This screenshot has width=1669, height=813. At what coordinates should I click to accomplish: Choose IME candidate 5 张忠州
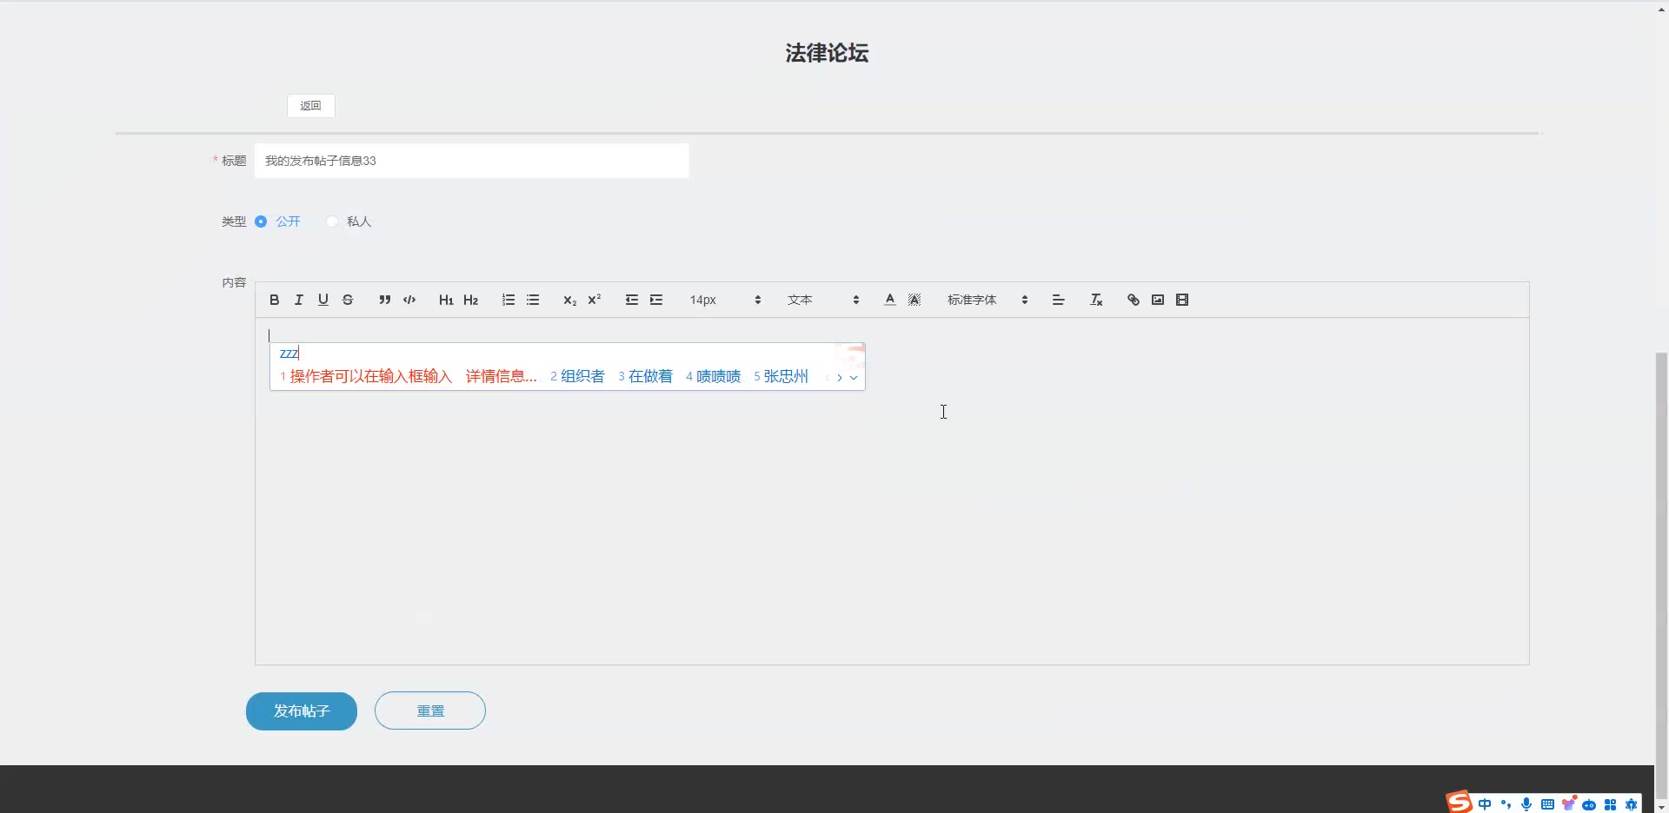click(x=781, y=376)
